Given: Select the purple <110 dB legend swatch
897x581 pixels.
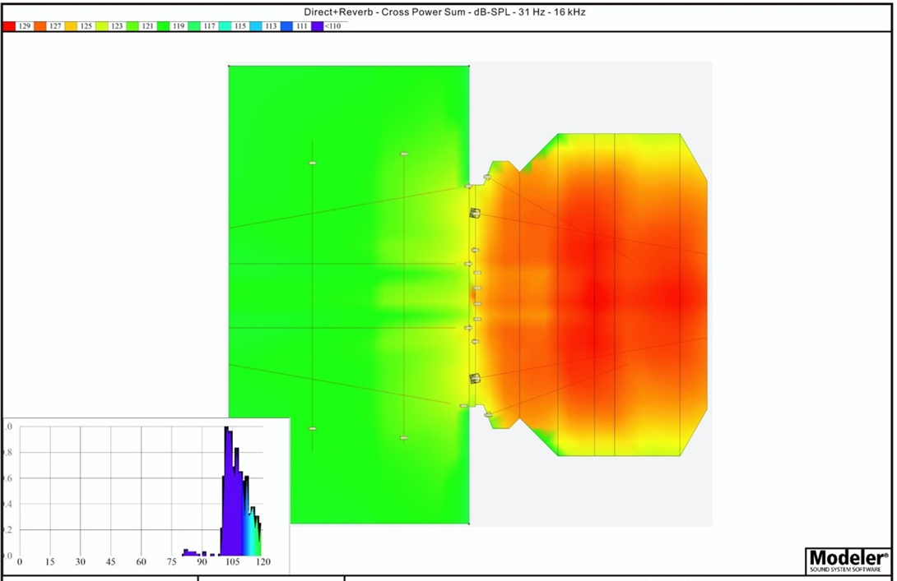Looking at the screenshot, I should tap(318, 26).
